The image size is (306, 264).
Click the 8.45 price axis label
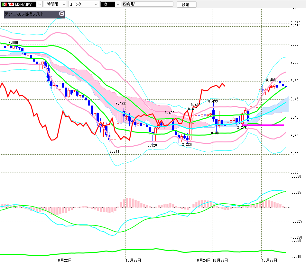click(294, 99)
